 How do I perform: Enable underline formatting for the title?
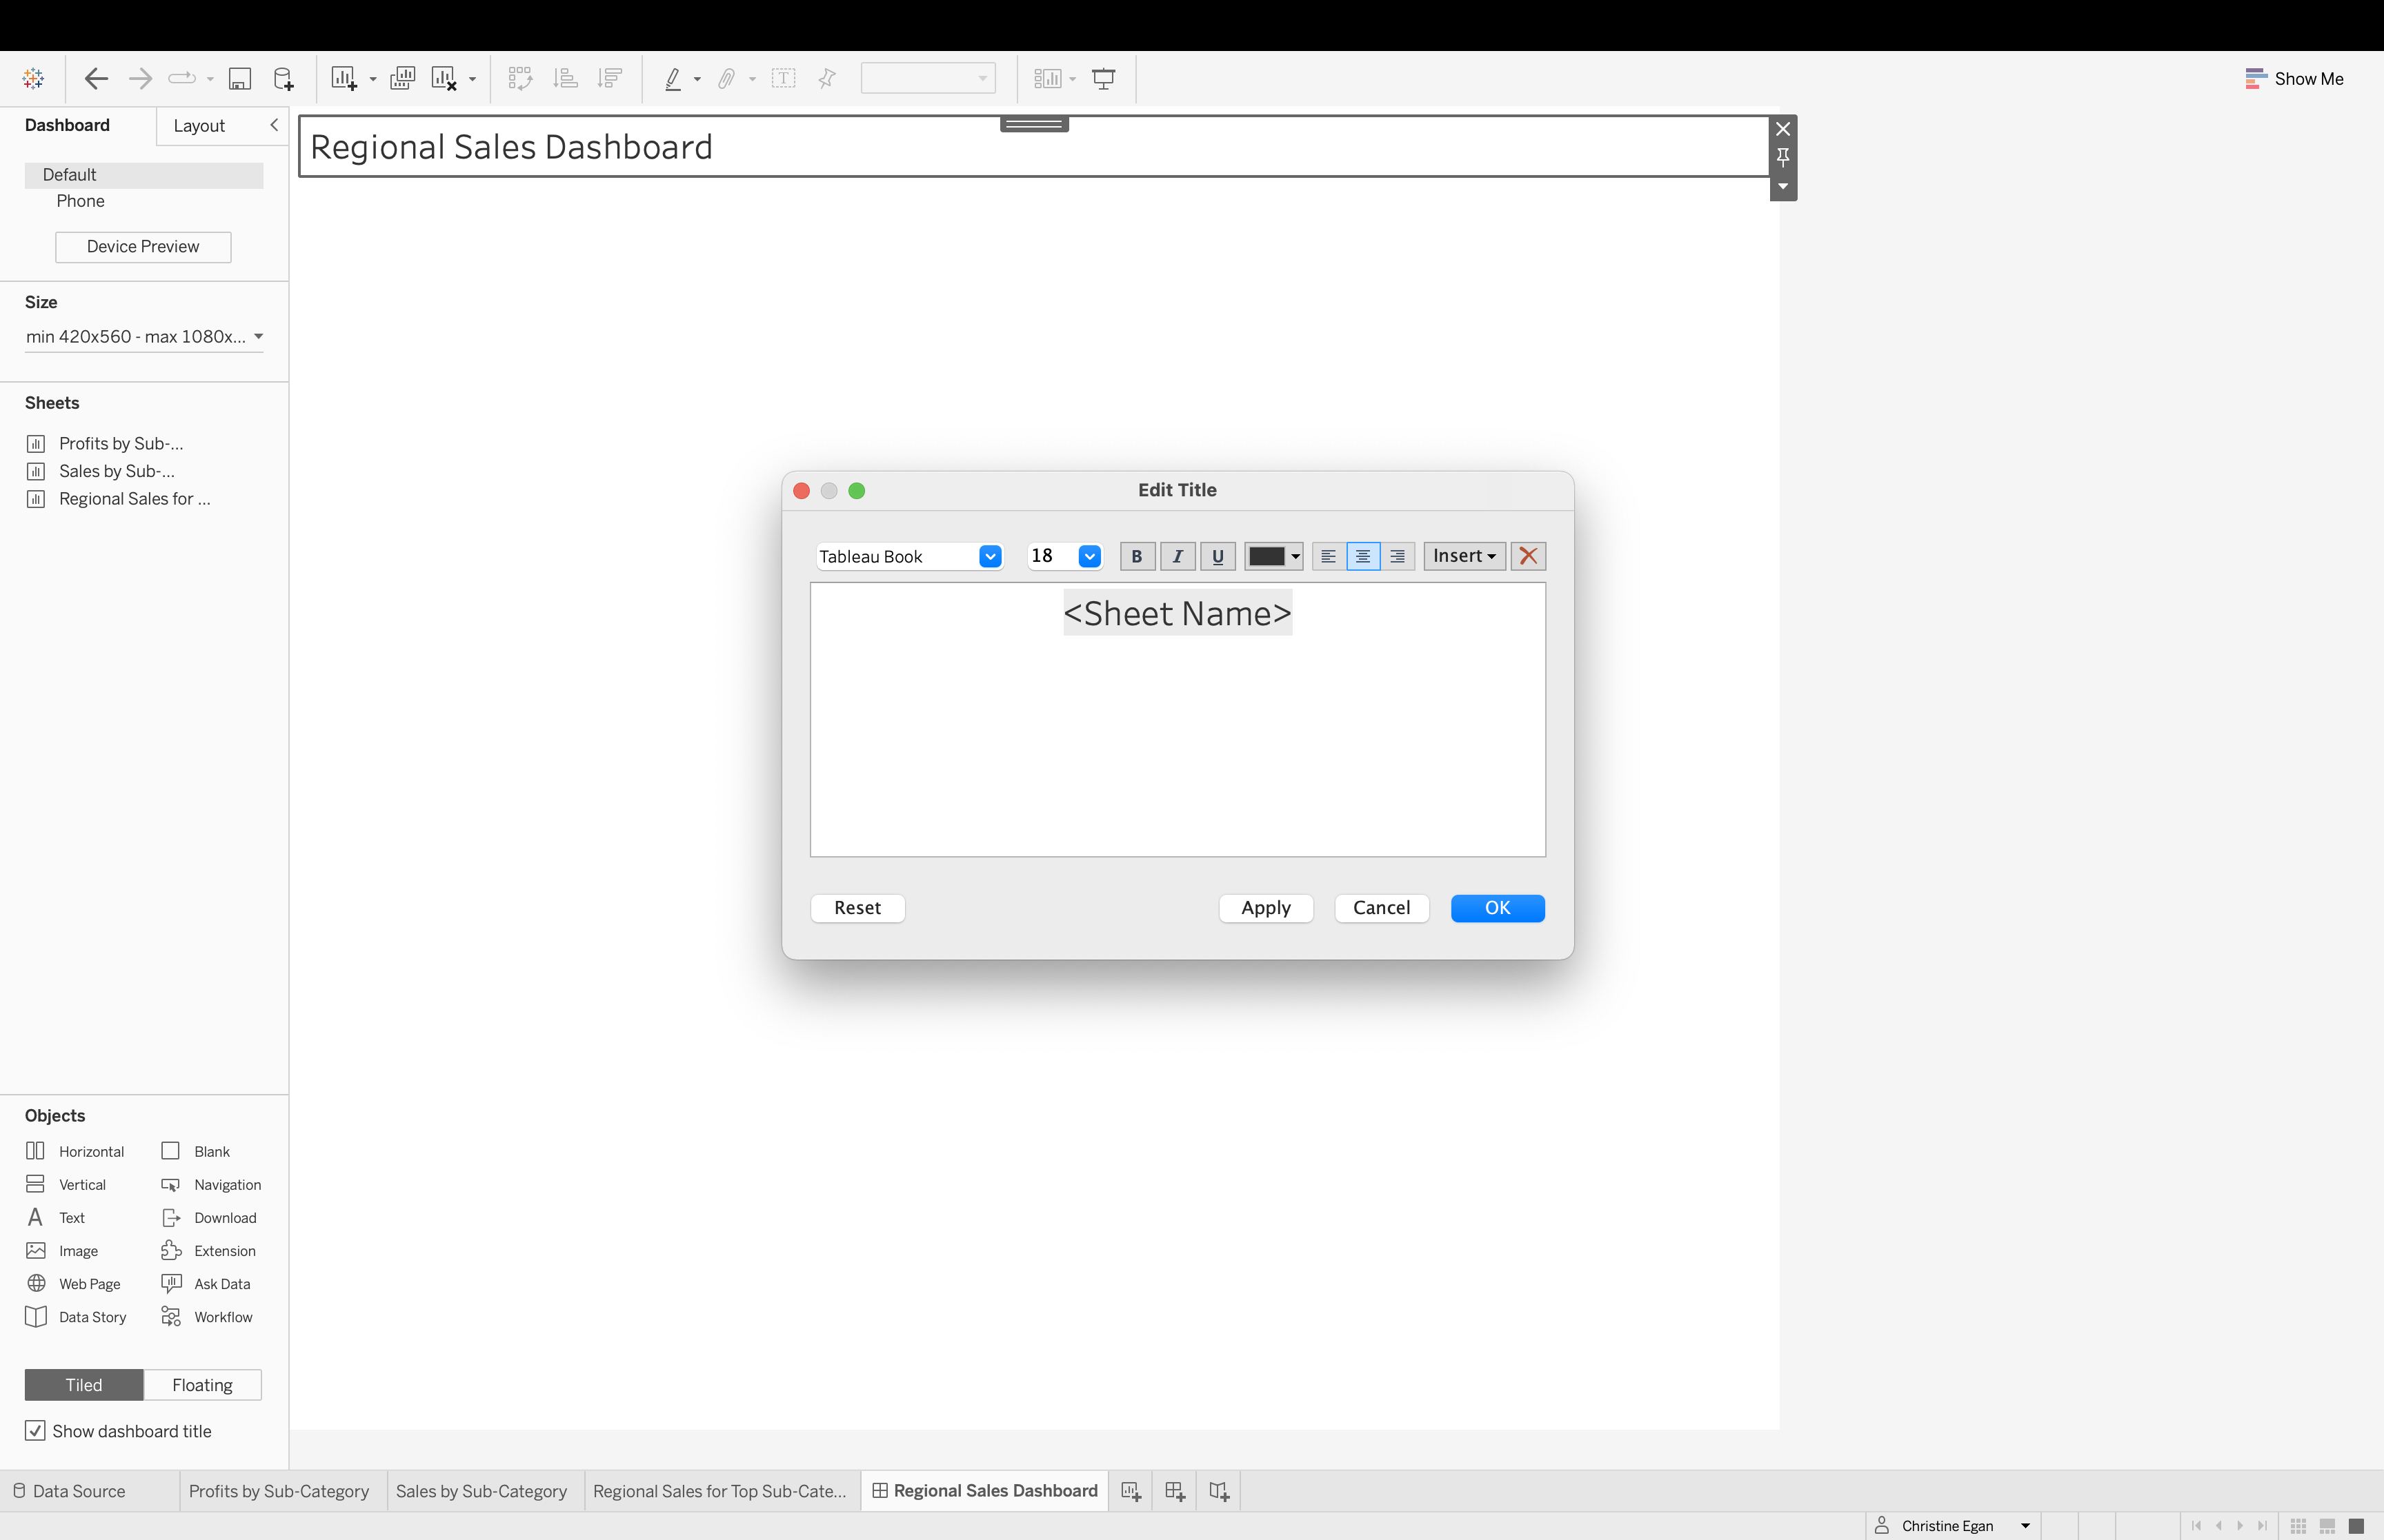pos(1217,556)
